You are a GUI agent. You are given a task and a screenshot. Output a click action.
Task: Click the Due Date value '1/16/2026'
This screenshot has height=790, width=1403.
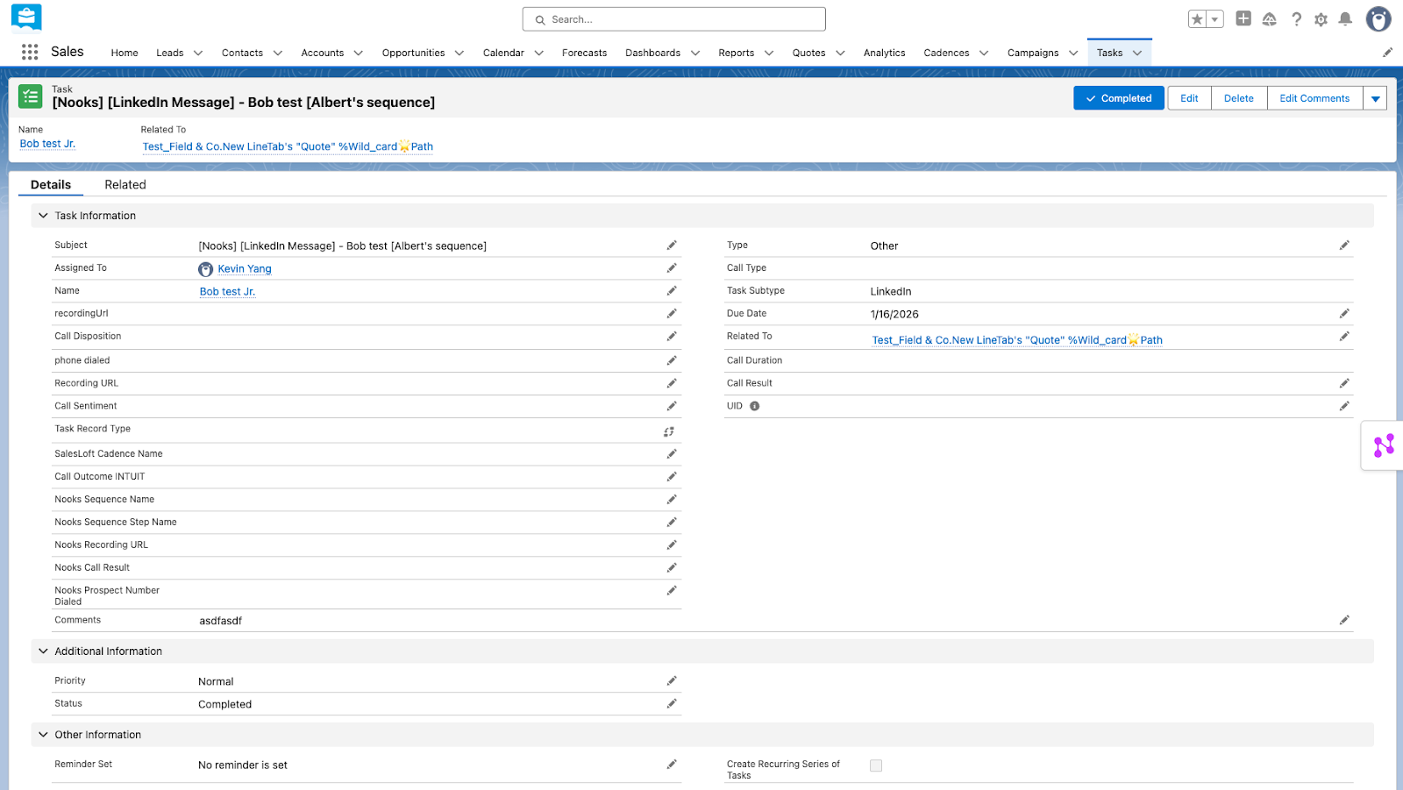click(894, 314)
